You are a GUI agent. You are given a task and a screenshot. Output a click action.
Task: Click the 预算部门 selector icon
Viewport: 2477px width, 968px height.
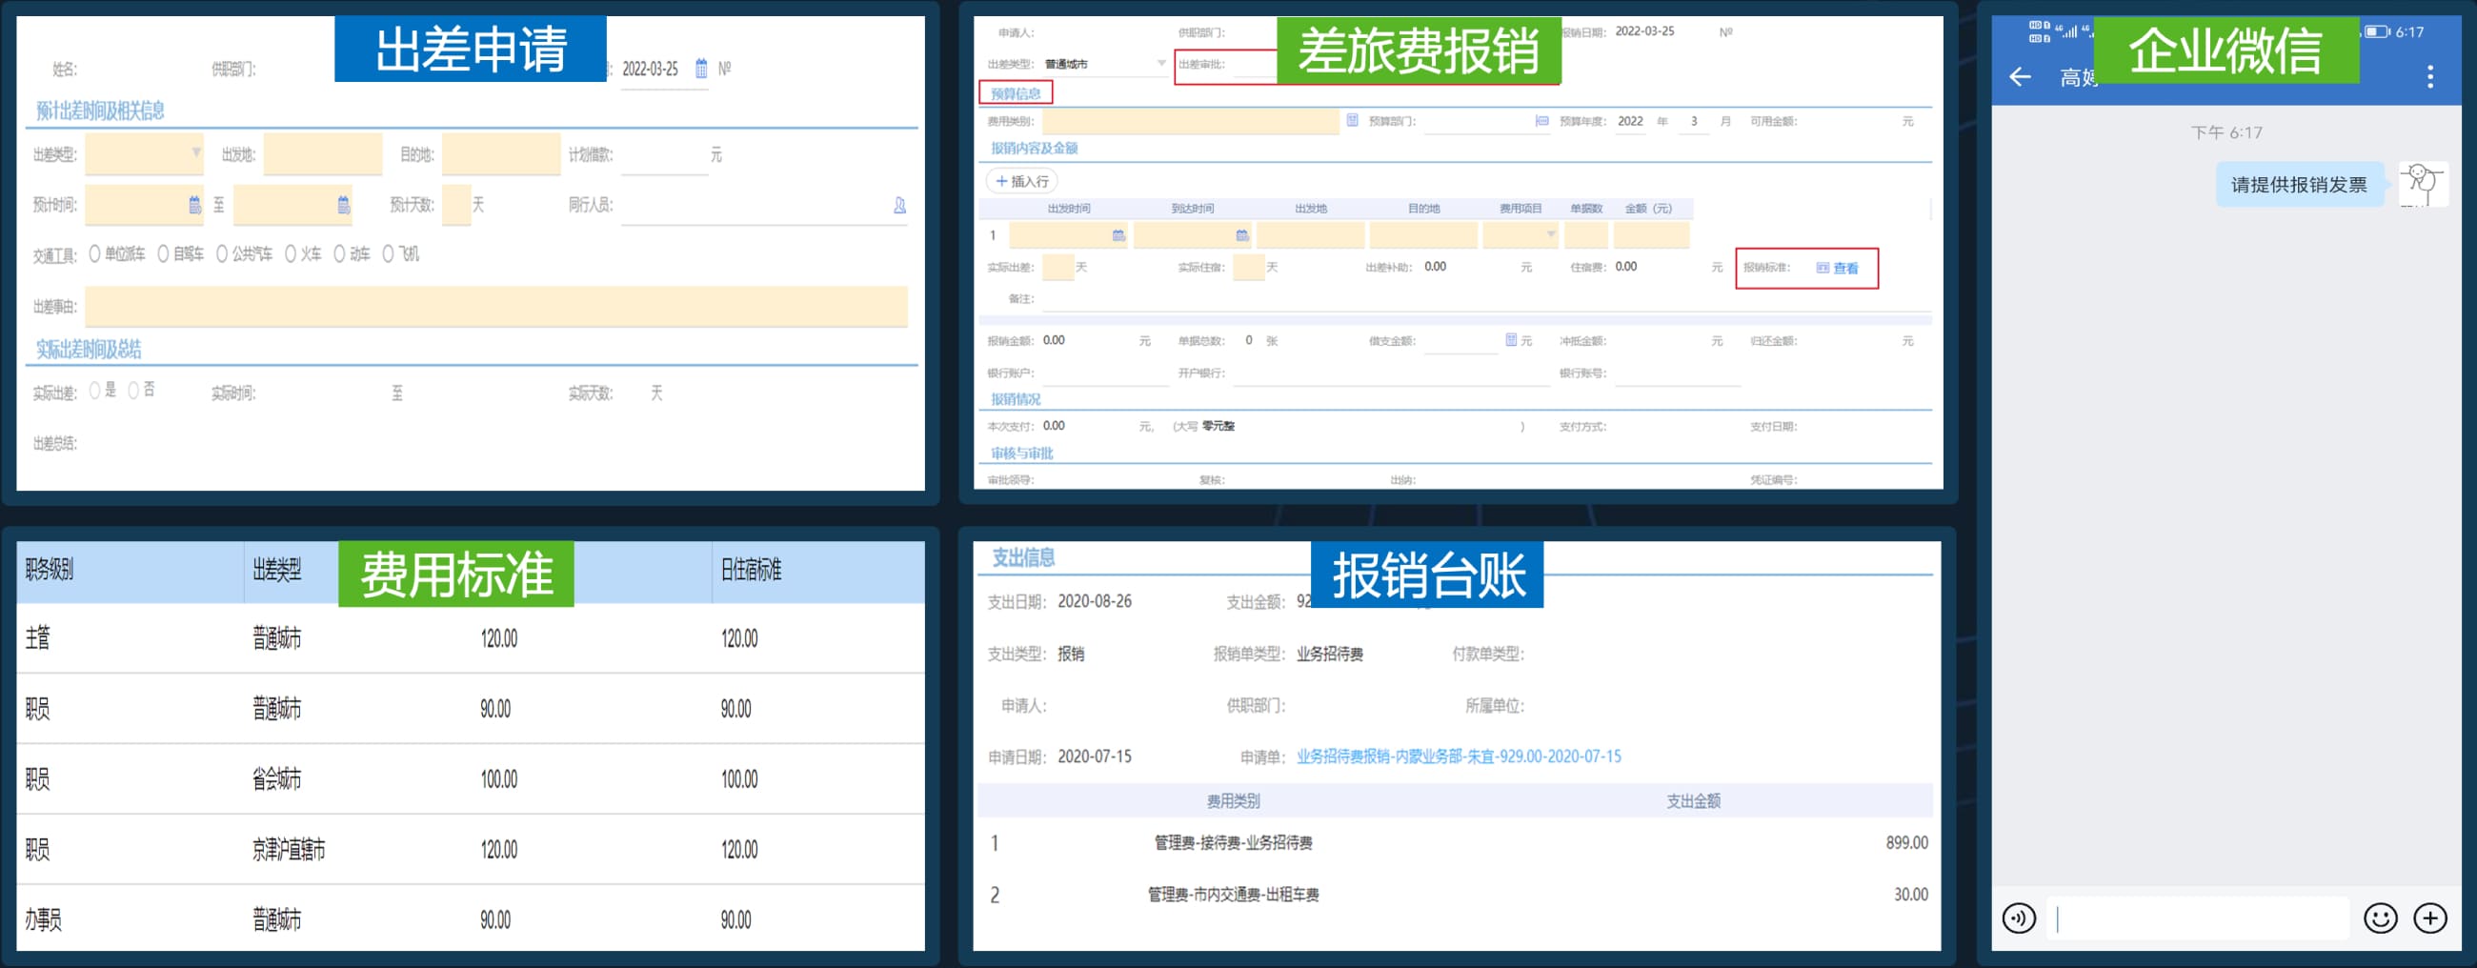pos(1541,121)
